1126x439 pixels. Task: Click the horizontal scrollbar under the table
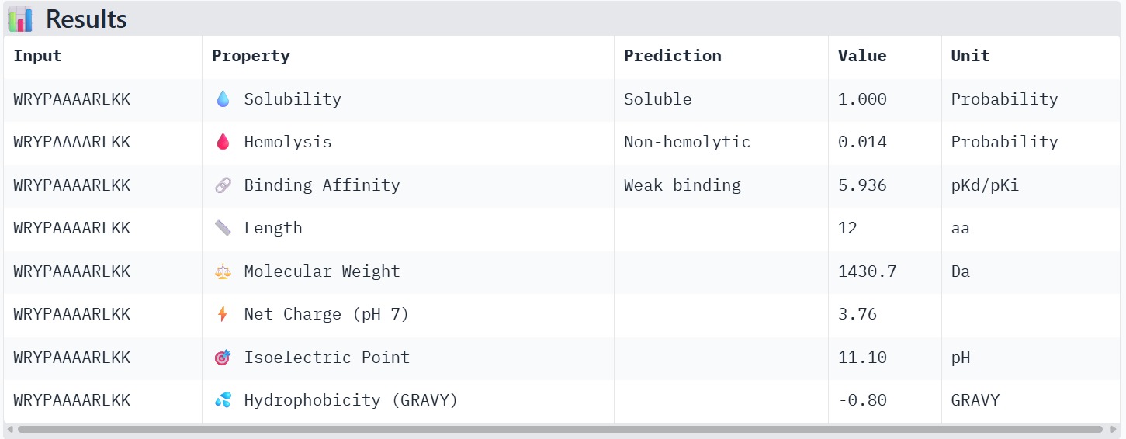point(559,429)
